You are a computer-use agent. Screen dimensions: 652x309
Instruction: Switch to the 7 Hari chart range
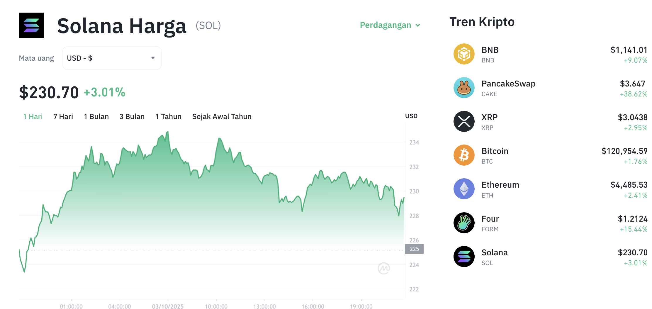63,117
